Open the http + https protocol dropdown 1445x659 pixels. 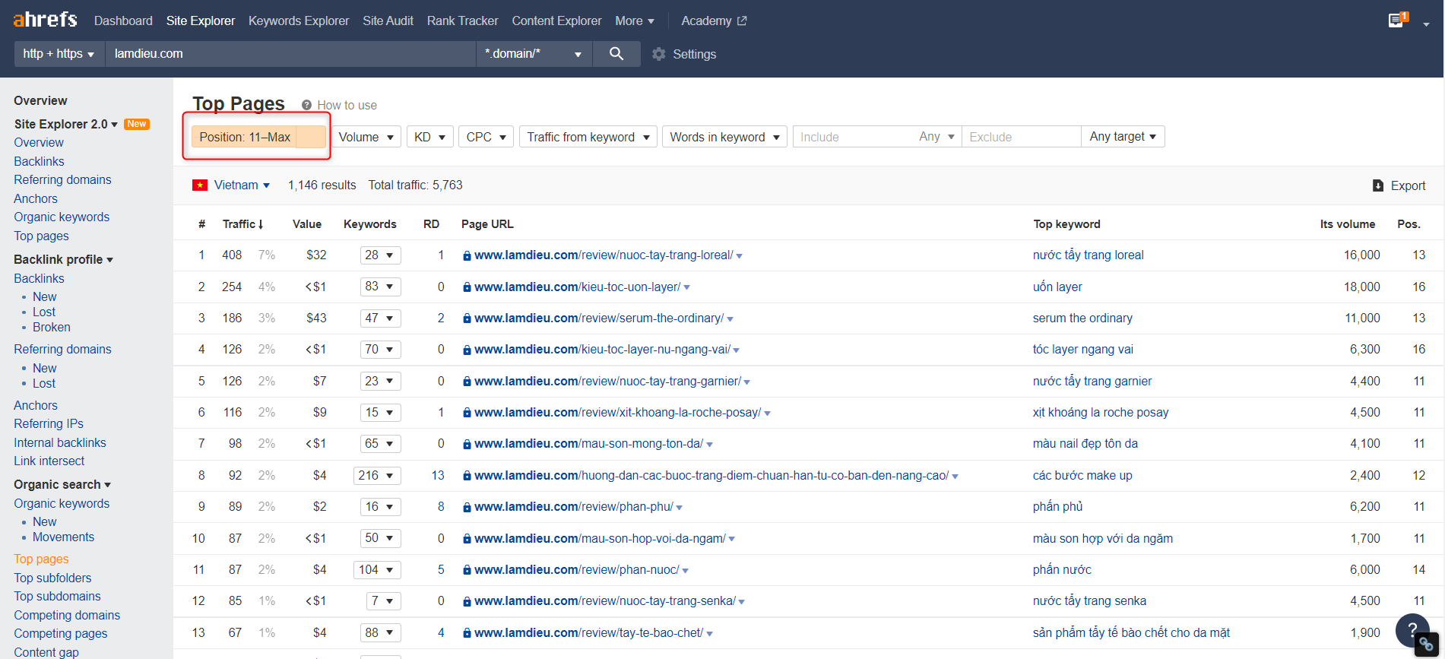point(59,54)
